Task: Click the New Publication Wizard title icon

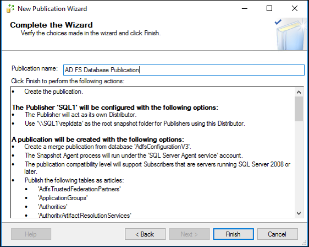Action: (x=10, y=8)
